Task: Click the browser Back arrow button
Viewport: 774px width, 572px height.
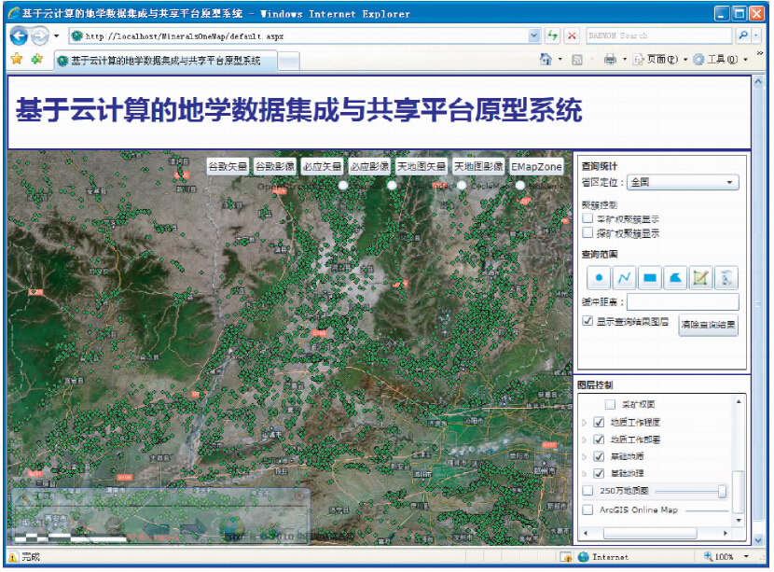Action: tap(20, 36)
